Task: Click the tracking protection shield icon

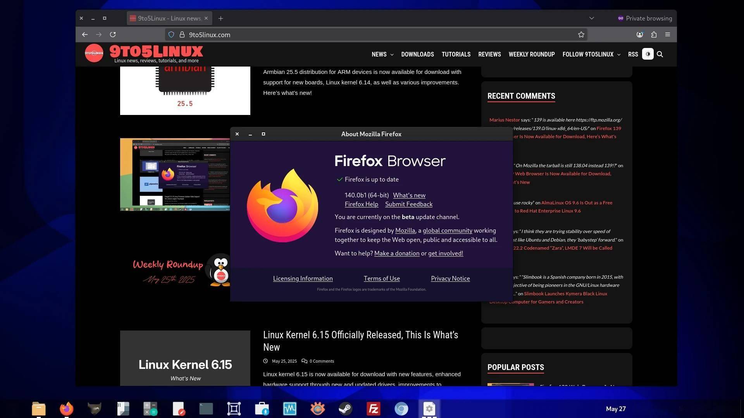Action: coord(171,35)
